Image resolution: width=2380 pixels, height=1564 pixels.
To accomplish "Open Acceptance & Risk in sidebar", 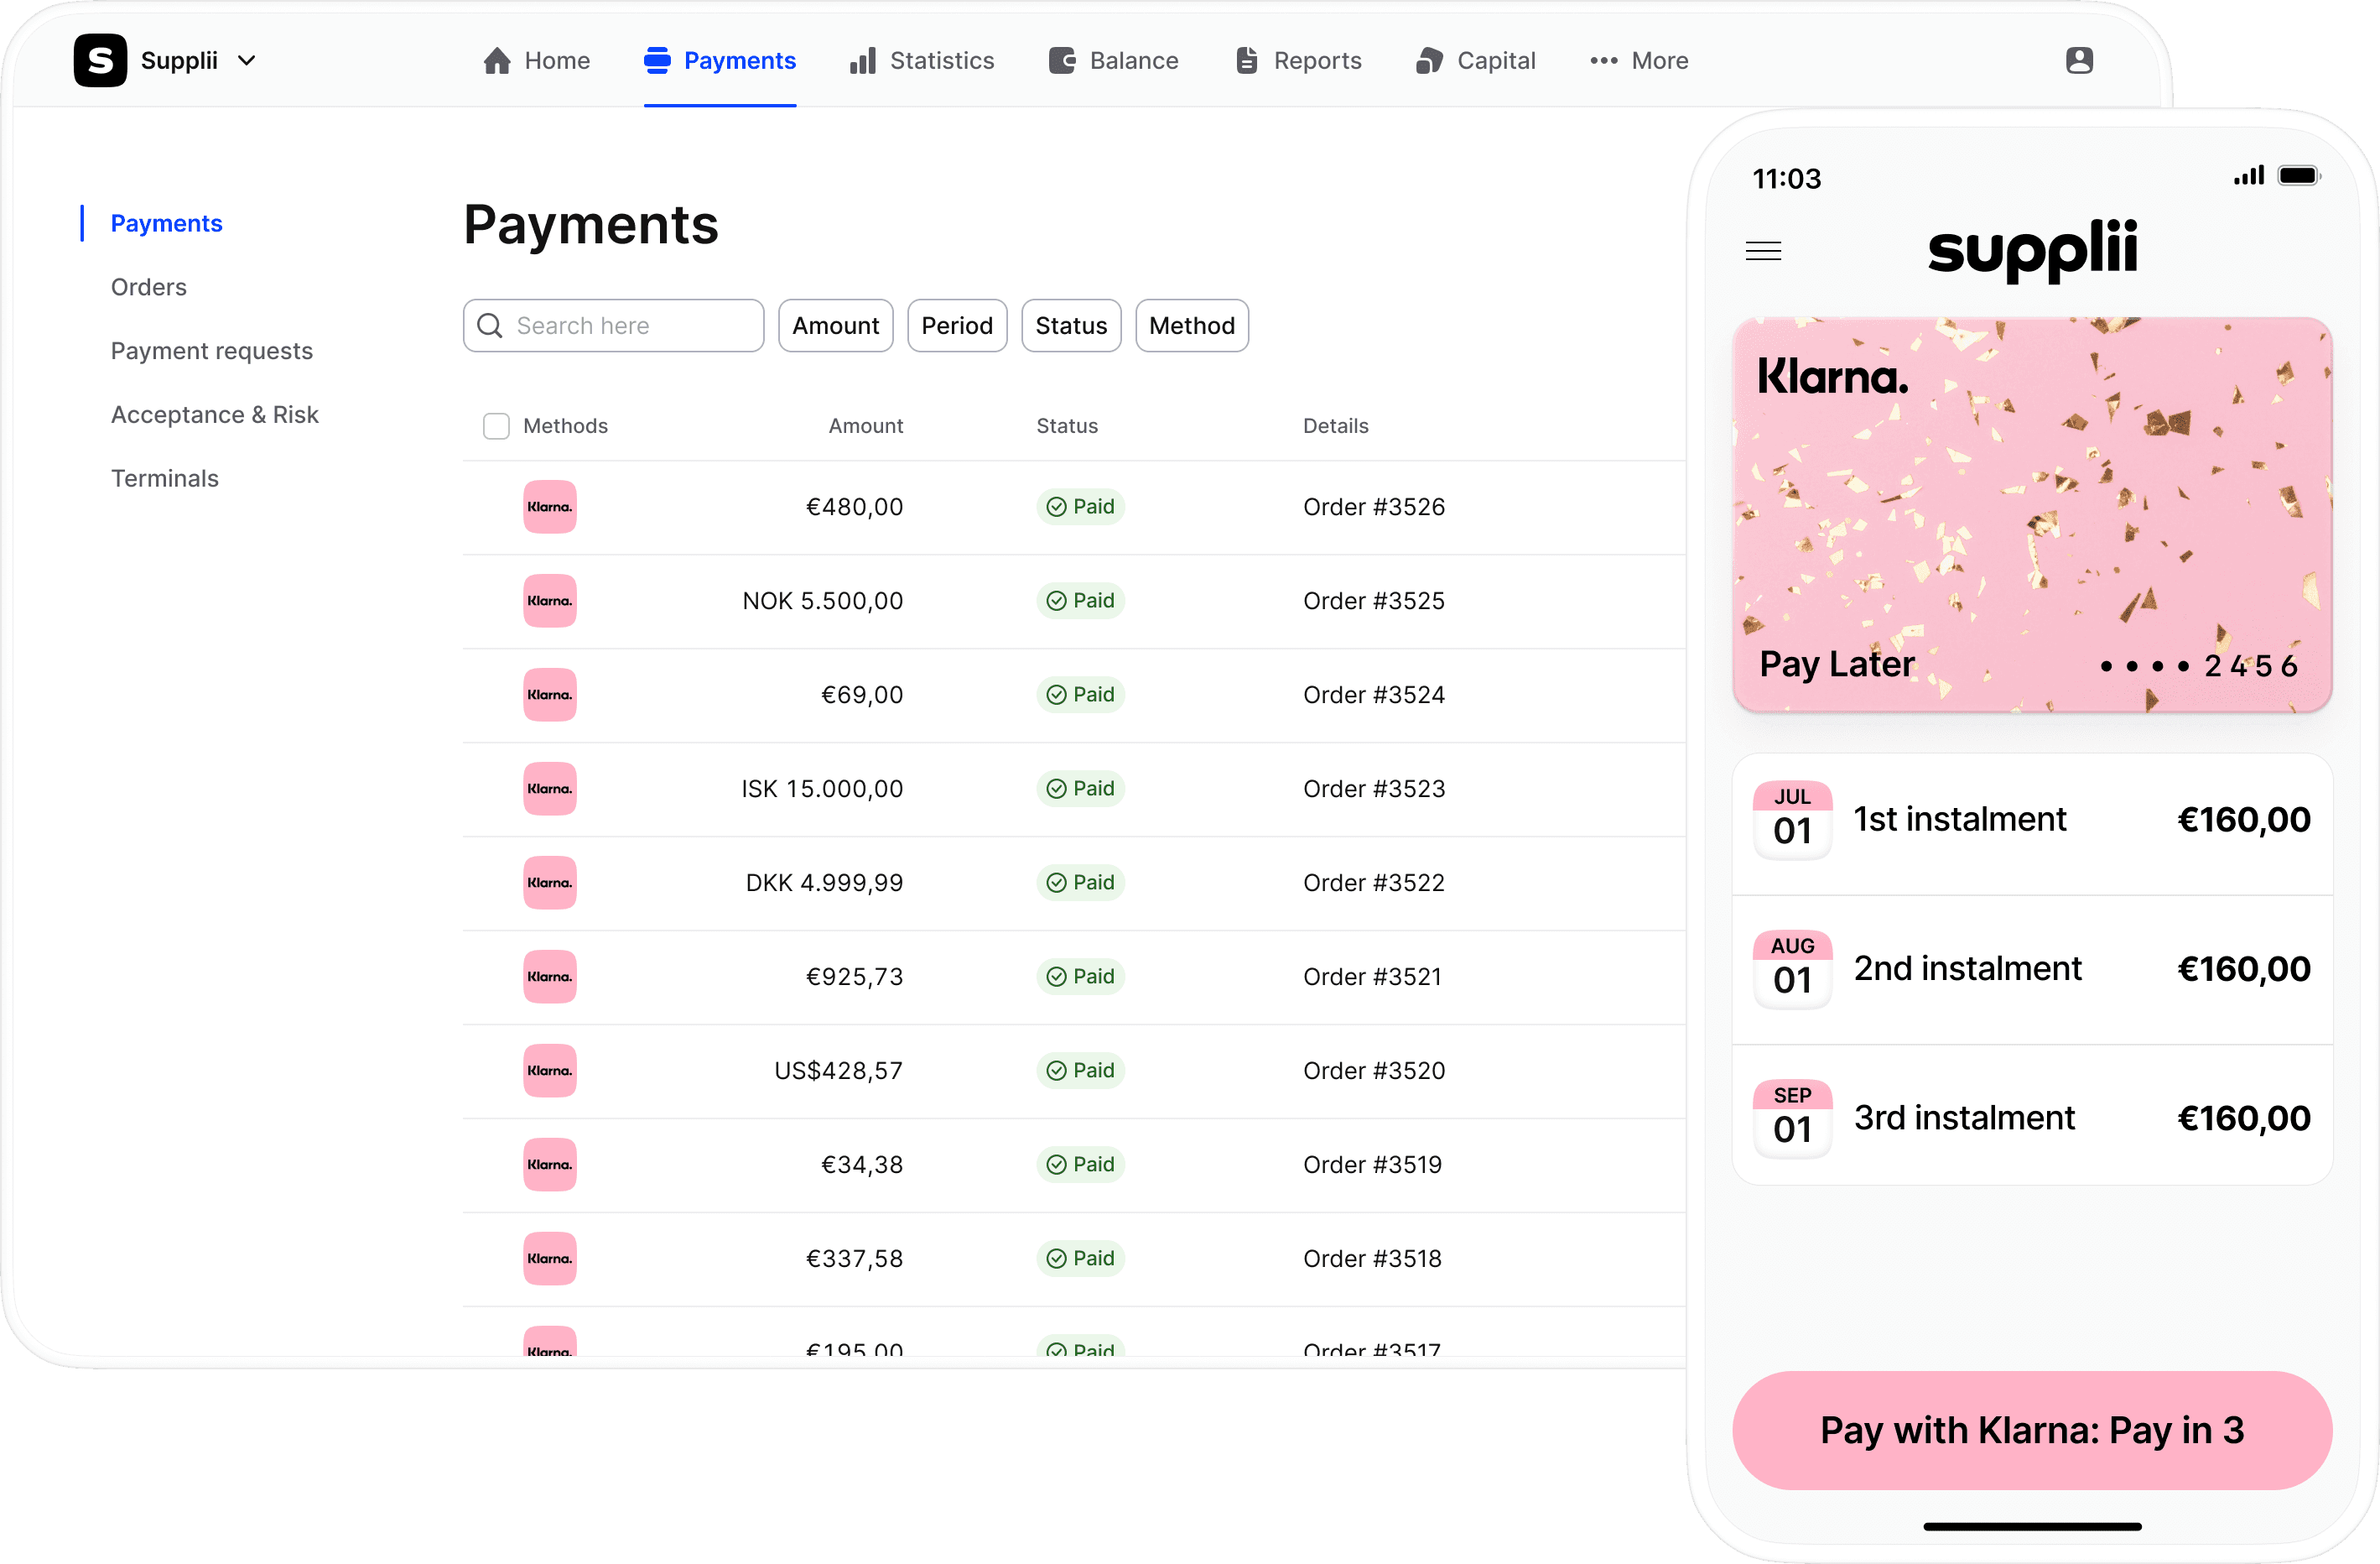I will pyautogui.click(x=215, y=414).
